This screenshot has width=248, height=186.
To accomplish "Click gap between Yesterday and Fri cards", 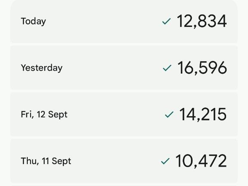I will pos(124,91).
